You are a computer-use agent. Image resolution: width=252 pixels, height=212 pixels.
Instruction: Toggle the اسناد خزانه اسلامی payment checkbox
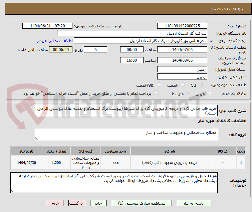point(156,93)
